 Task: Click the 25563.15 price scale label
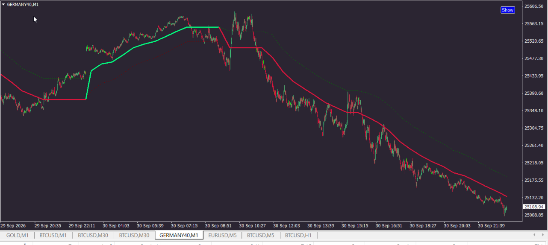click(x=533, y=24)
